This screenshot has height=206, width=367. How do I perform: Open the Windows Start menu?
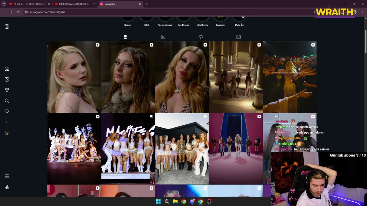tap(158, 201)
